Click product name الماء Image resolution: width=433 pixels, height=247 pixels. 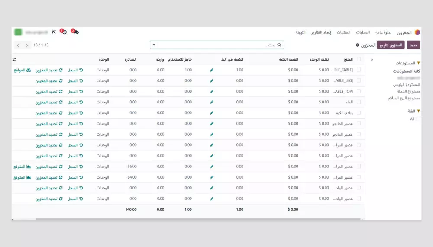pyautogui.click(x=349, y=102)
